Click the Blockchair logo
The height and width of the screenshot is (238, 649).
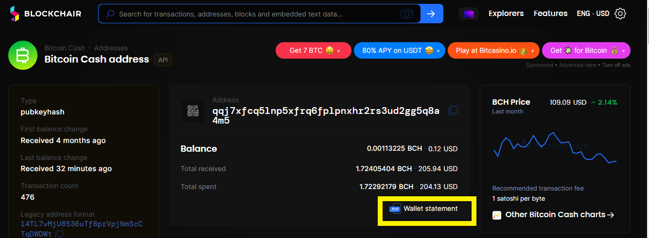click(46, 14)
